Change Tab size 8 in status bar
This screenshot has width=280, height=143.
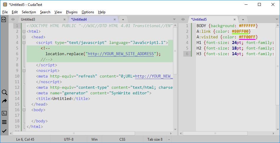click(155, 139)
